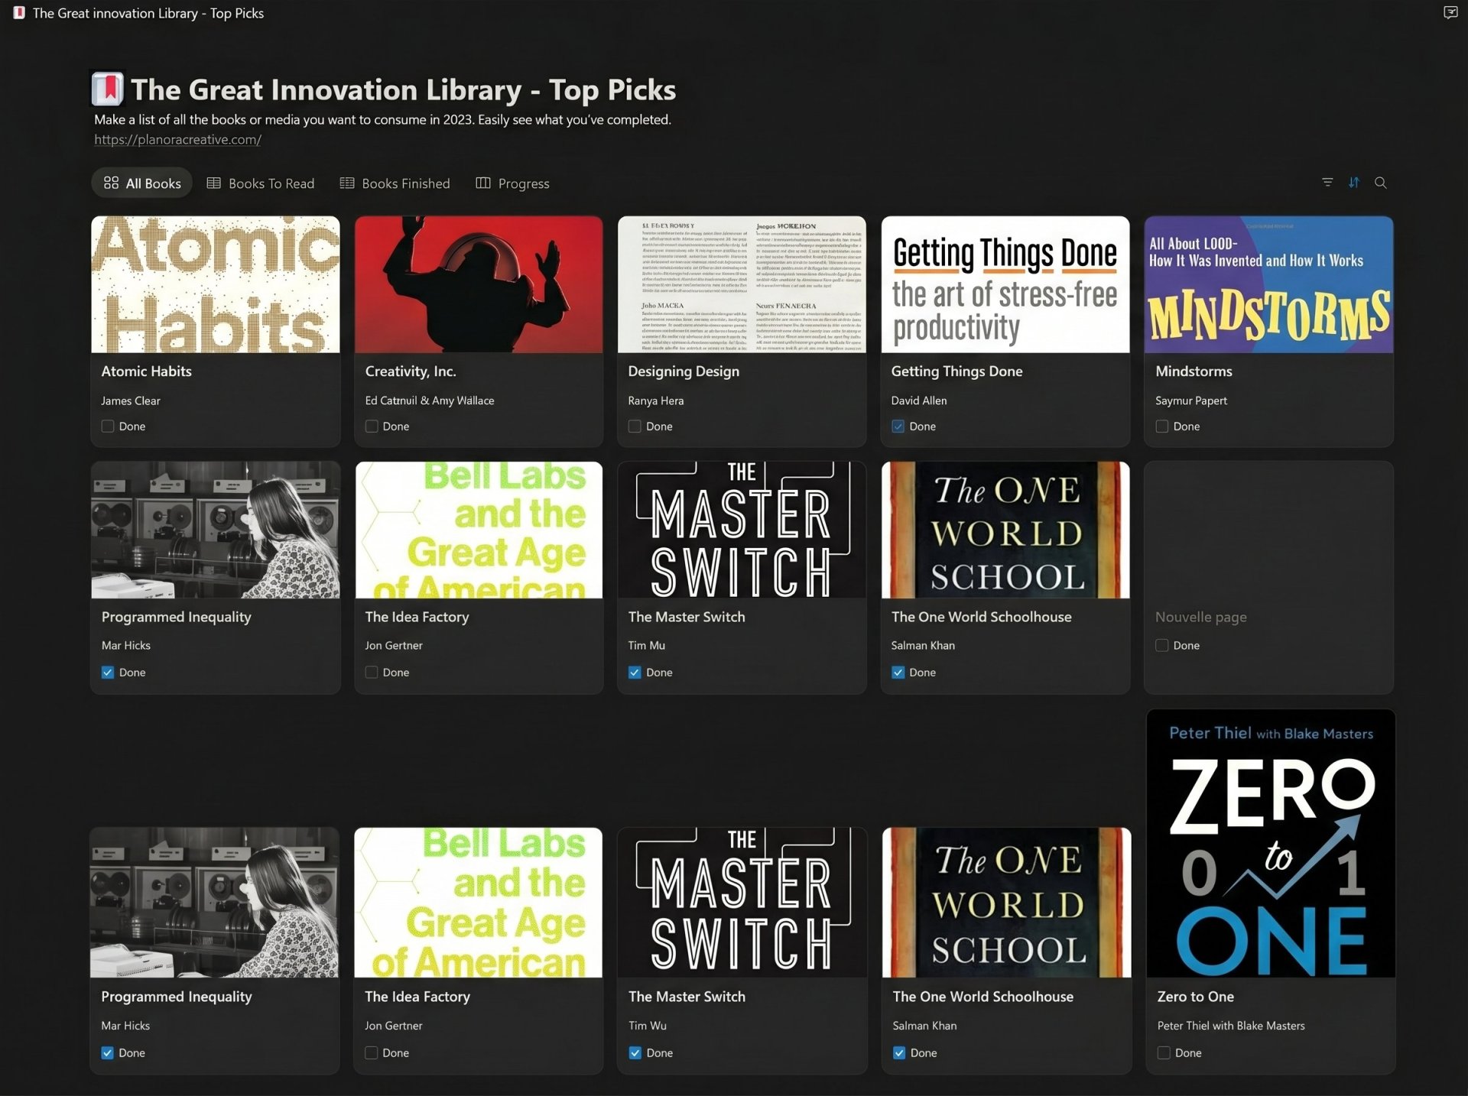The width and height of the screenshot is (1468, 1096).
Task: Open the Creativity, Inc. title
Action: pos(410,371)
